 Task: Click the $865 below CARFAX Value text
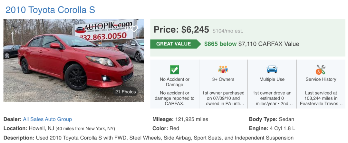coord(252,44)
